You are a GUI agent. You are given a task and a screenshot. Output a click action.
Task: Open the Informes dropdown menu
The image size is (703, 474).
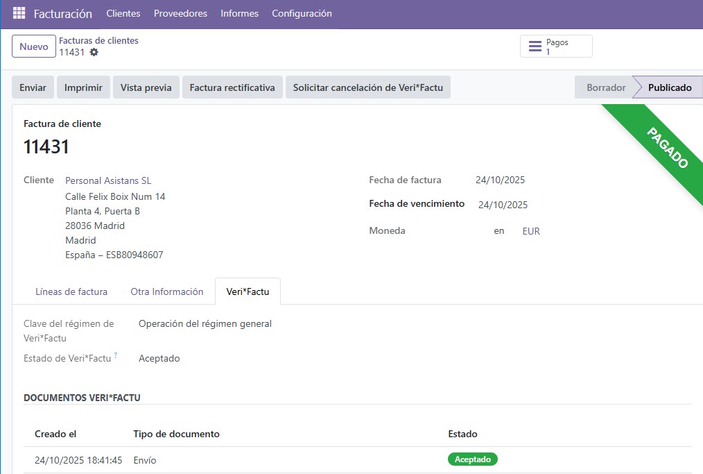click(239, 13)
